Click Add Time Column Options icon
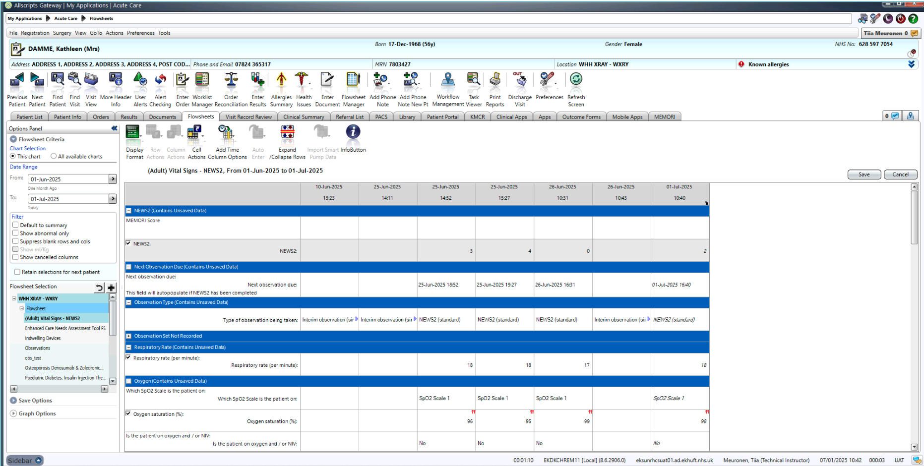Screen dimensions: 924x466 pyautogui.click(x=227, y=132)
